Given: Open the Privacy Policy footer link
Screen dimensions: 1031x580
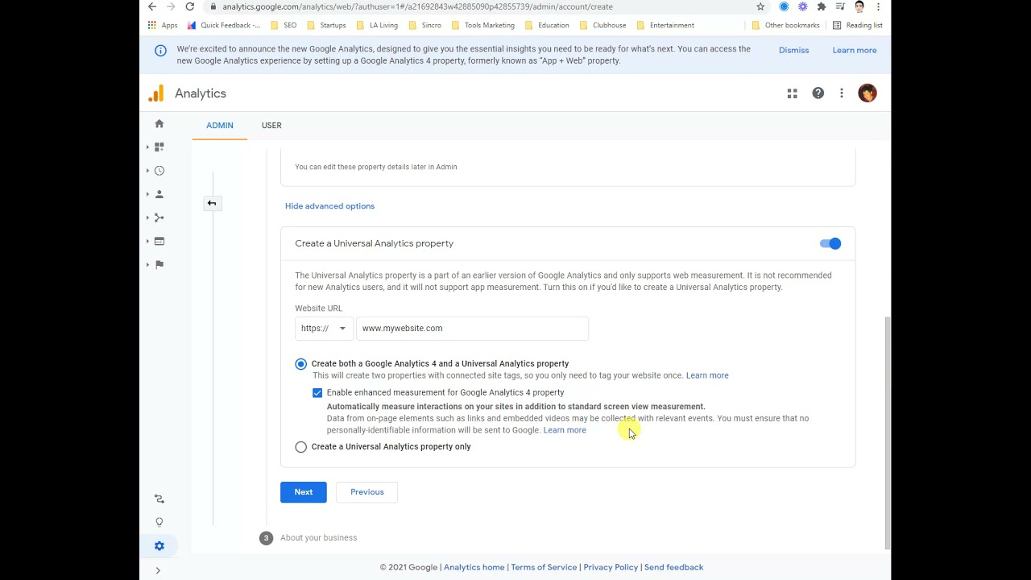Looking at the screenshot, I should click(611, 567).
